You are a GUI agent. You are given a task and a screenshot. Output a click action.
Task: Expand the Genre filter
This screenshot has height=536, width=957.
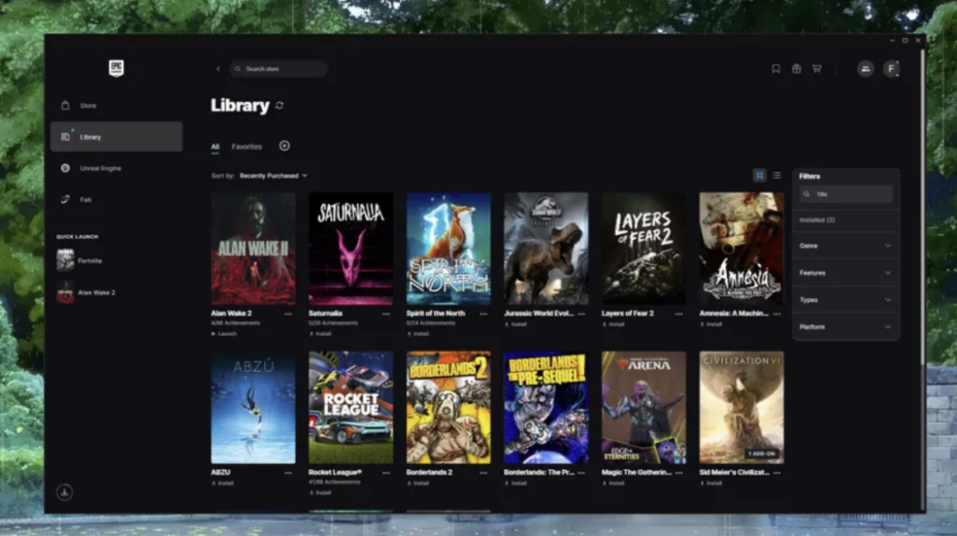point(846,246)
